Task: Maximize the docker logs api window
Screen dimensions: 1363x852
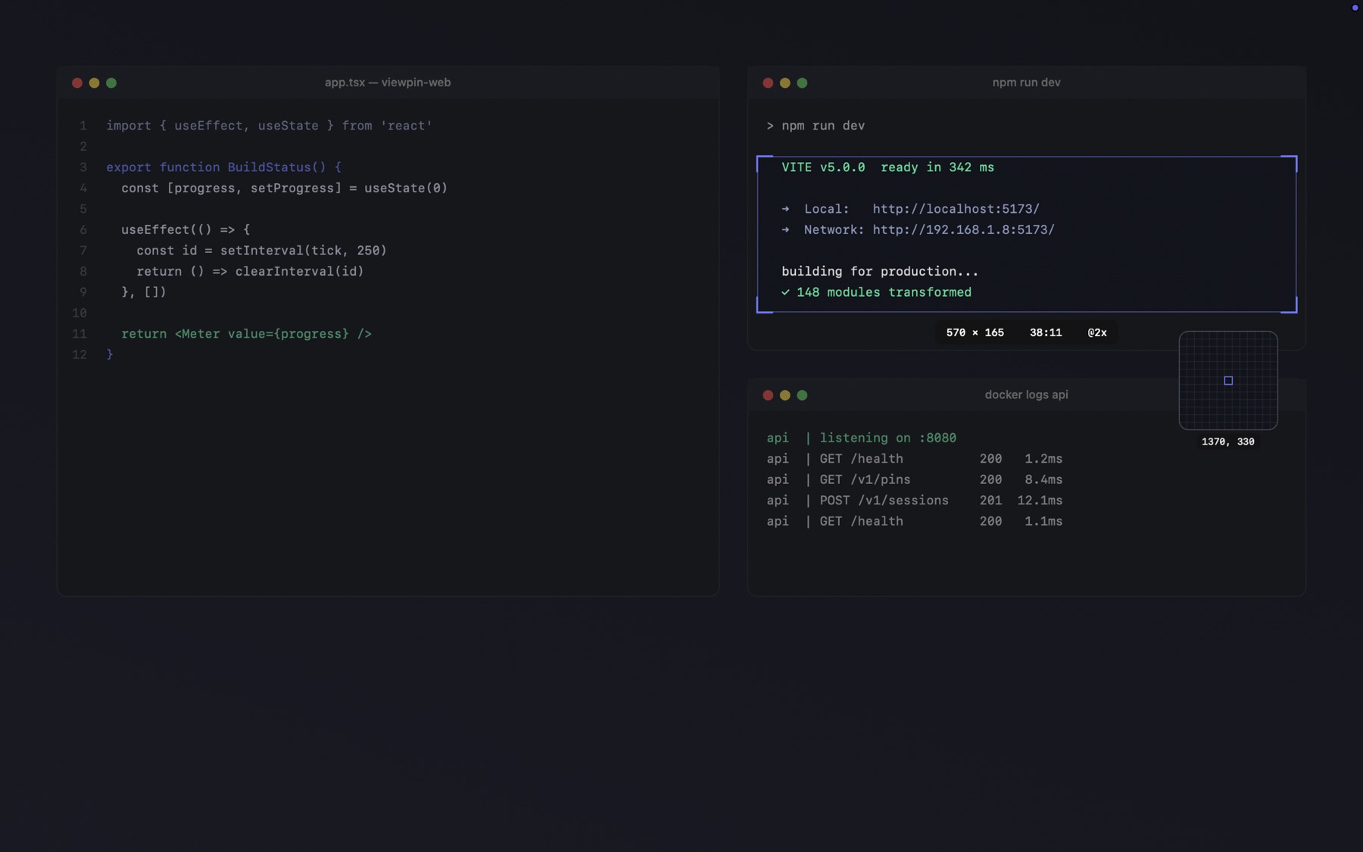Action: [x=802, y=395]
